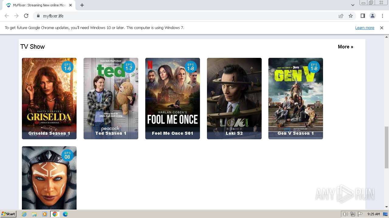View site security lock information
389x218 pixels.
(x=38, y=16)
